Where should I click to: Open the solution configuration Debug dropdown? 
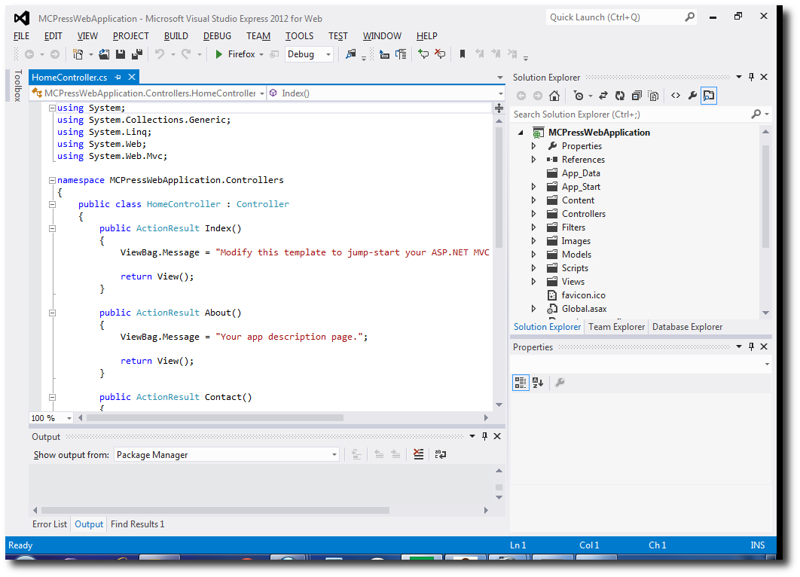pyautogui.click(x=309, y=54)
